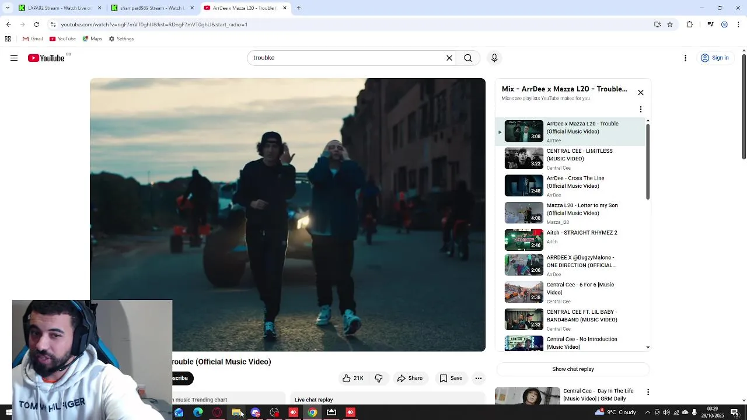
Task: Click the browser Back arrow
Action: click(x=8, y=24)
